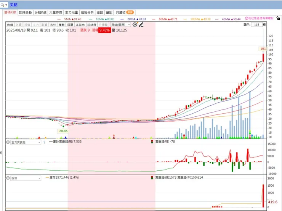
Task: Click the 20MA 70.83 legend
Action: [x=133, y=19]
